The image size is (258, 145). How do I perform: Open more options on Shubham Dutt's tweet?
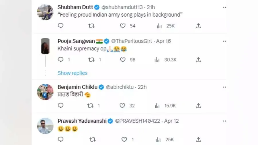(x=224, y=7)
